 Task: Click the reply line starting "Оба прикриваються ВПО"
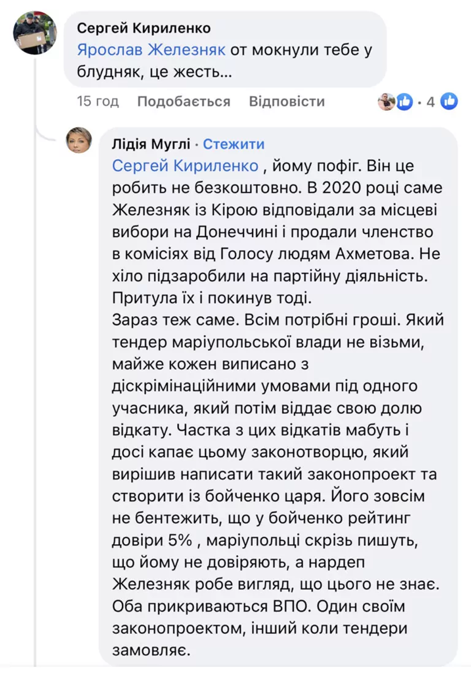pos(259,606)
